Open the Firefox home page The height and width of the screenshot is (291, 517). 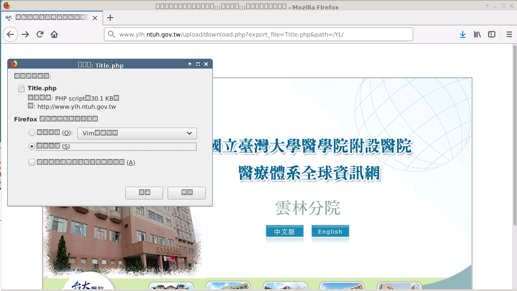pos(54,34)
